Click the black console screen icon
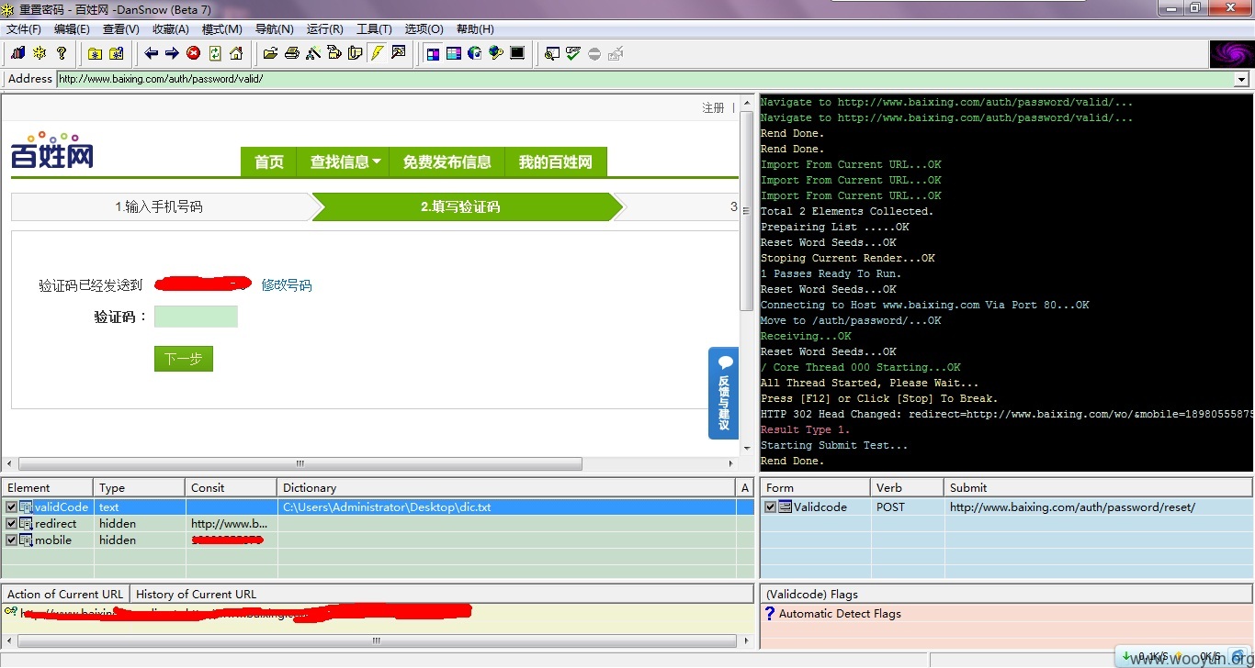The height and width of the screenshot is (668, 1255). click(517, 53)
